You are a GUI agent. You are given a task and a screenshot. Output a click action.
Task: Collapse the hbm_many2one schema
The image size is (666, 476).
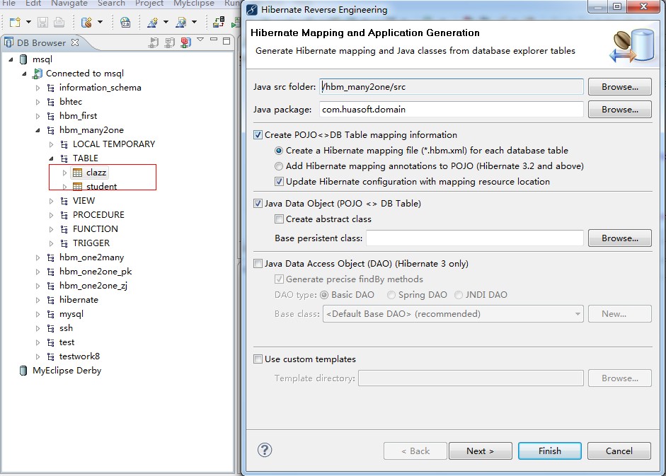pos(38,130)
